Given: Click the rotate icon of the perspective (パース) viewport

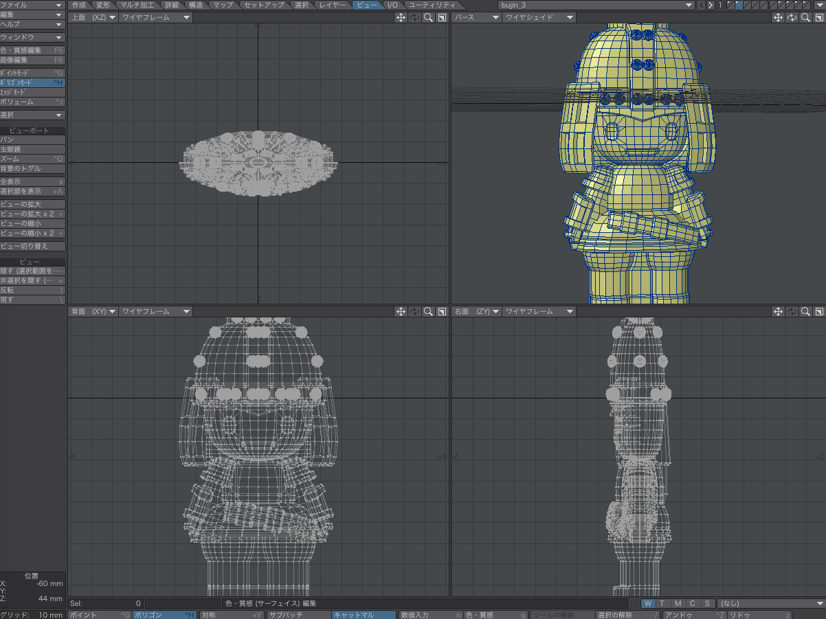Looking at the screenshot, I should [x=792, y=17].
